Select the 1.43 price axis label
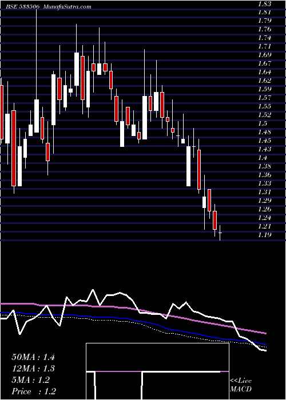 point(264,149)
